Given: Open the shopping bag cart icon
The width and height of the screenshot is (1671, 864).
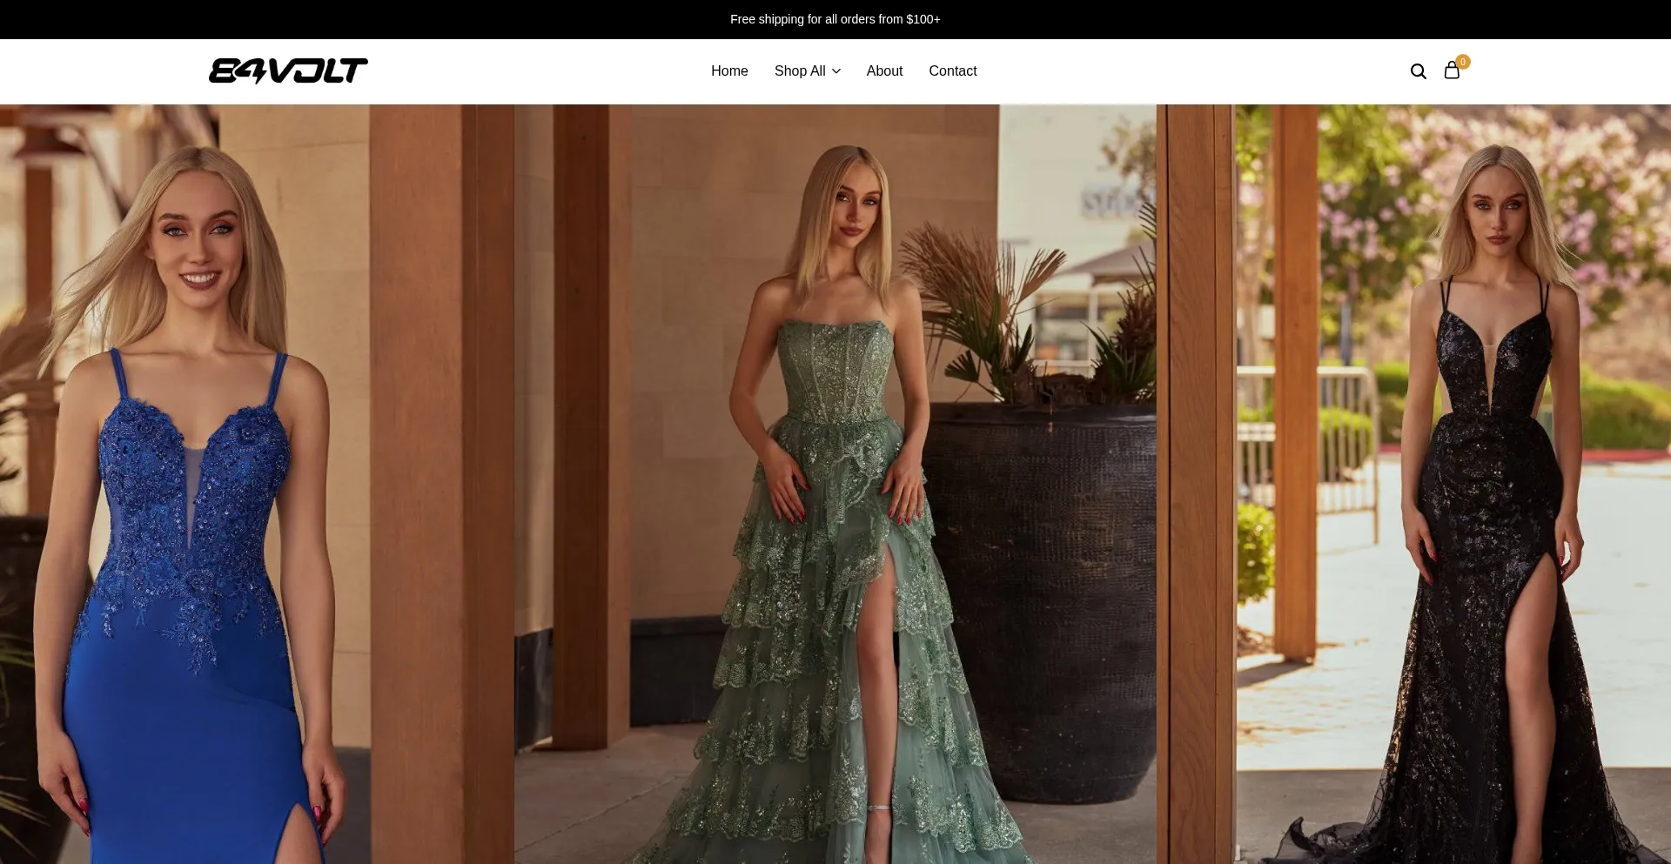Looking at the screenshot, I should [x=1451, y=71].
